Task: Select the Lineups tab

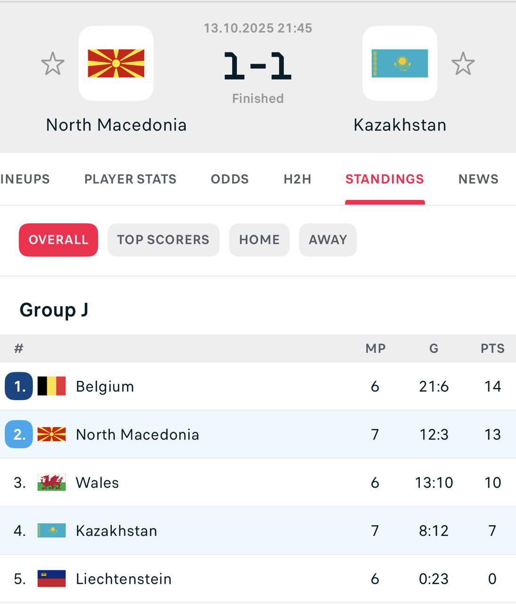Action: (25, 179)
